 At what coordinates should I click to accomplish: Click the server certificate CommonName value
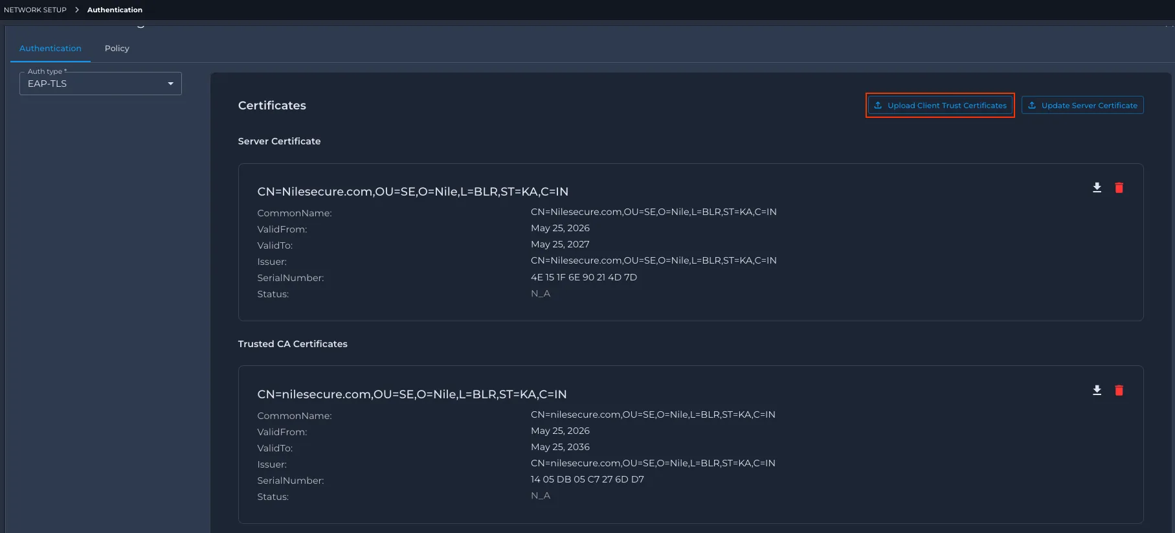pos(654,212)
